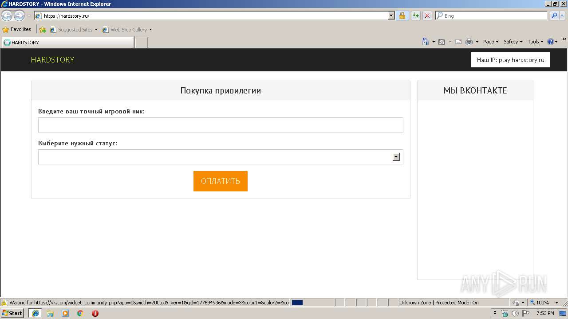Open the volume speaker tray icon

click(x=515, y=313)
